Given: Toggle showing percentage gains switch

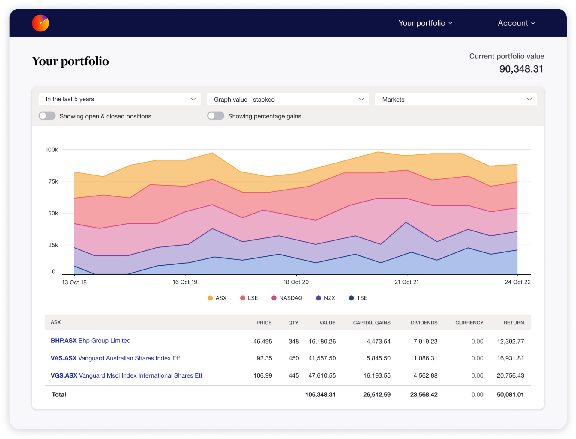Looking at the screenshot, I should [216, 116].
